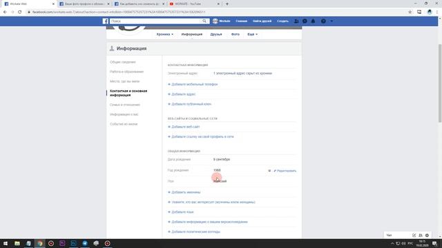This screenshot has width=442, height=248.
Task: Reload the page with the refresh icon
Action: click(20, 12)
